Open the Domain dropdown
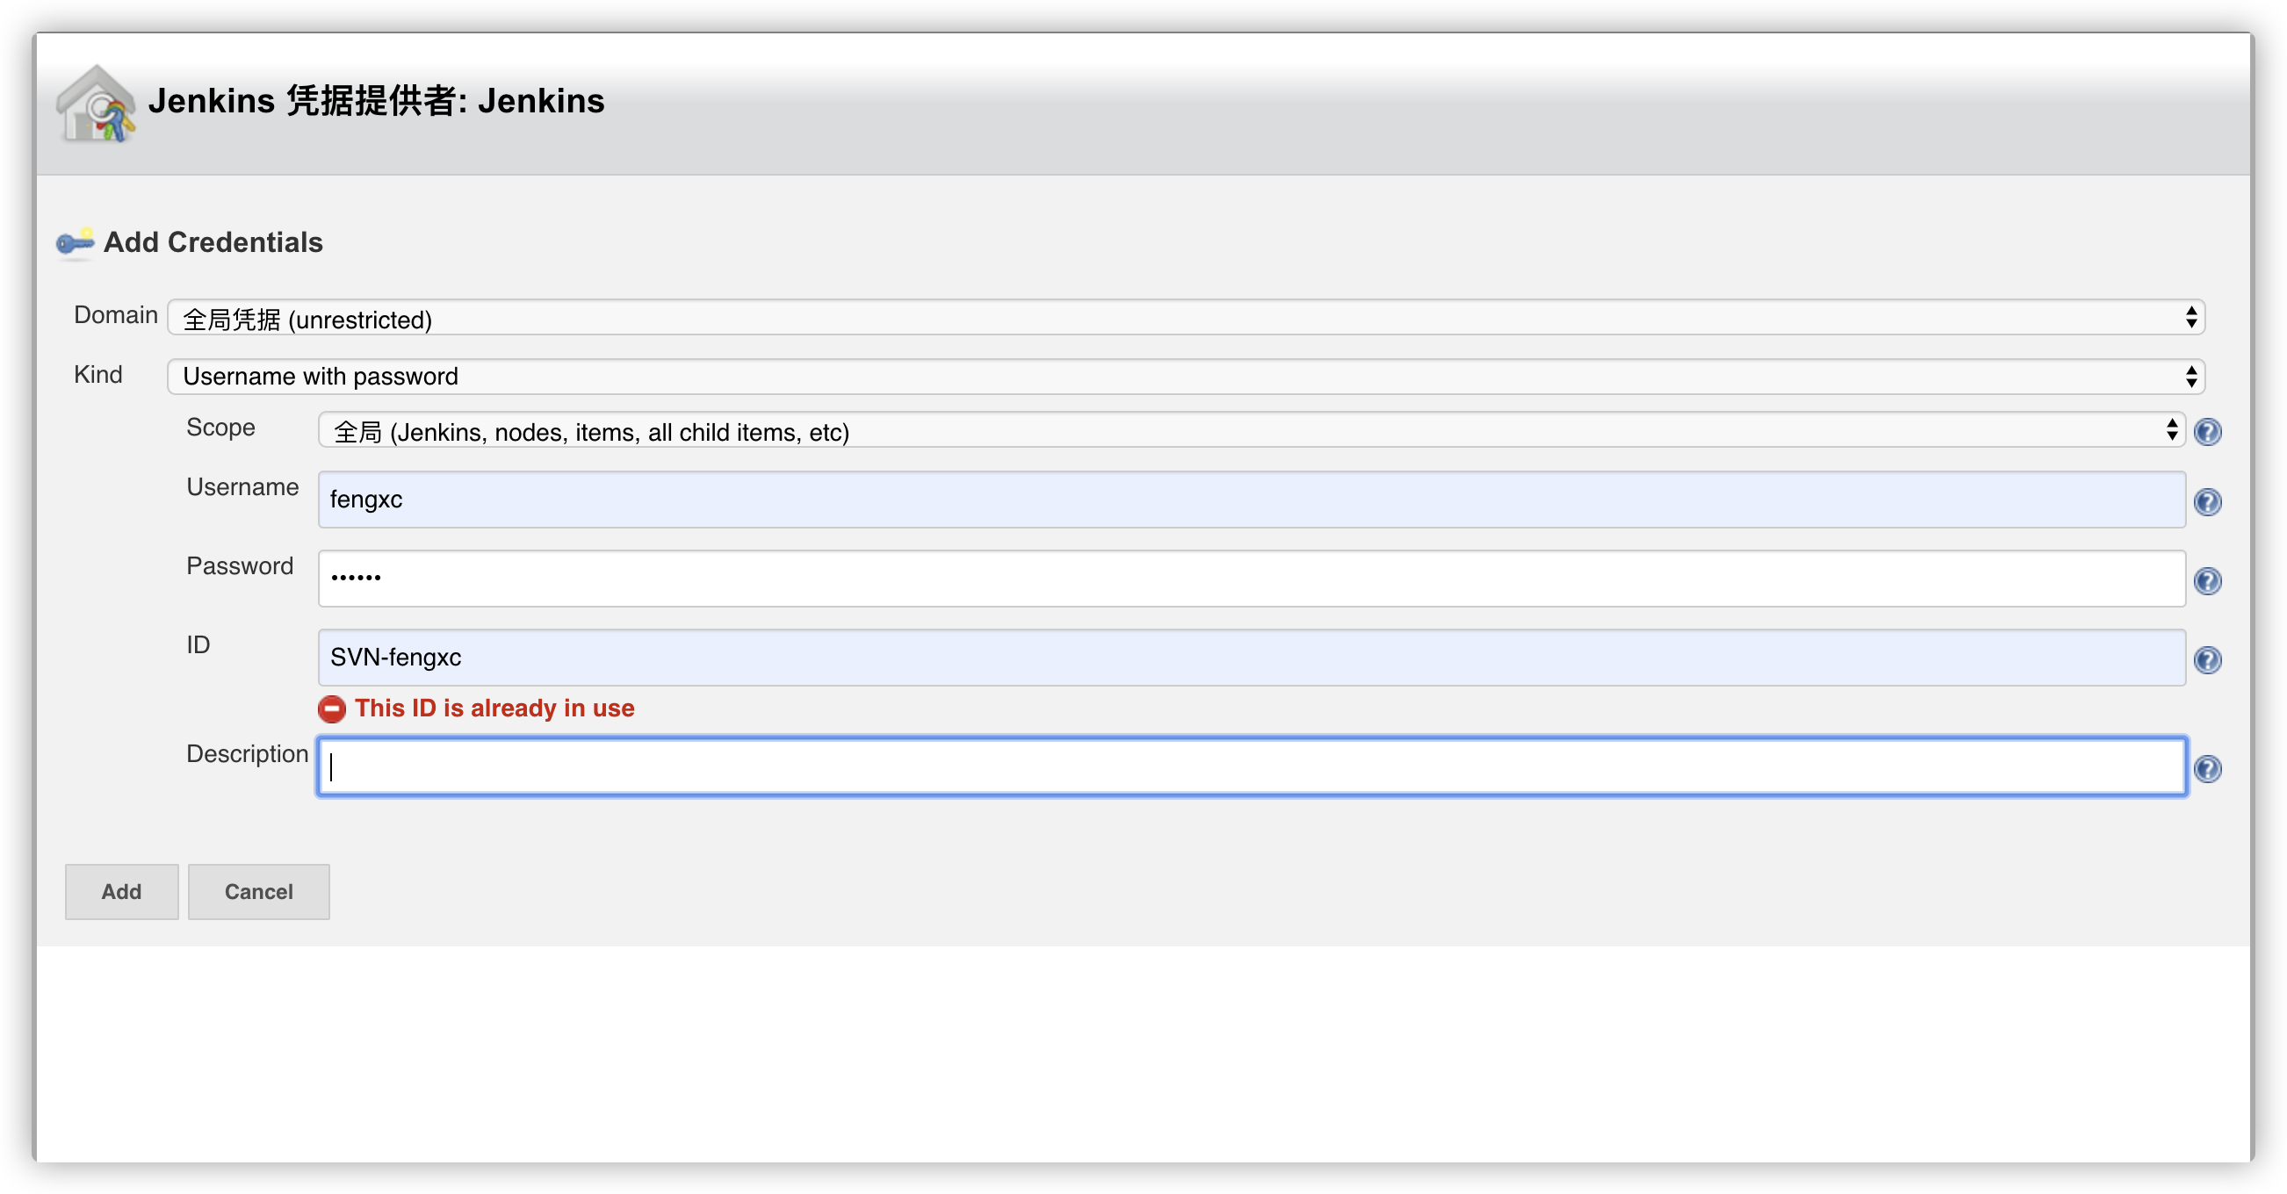 tap(1186, 318)
